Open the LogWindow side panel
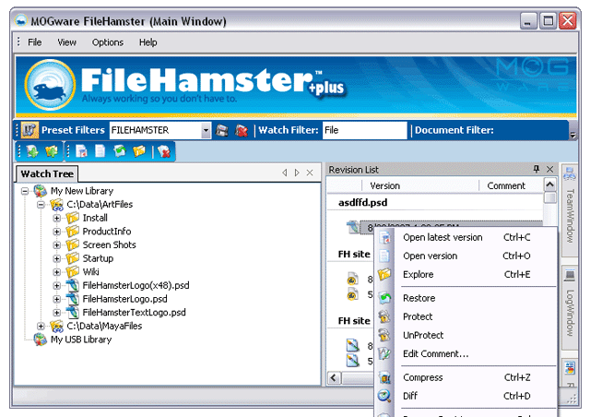 (570, 307)
